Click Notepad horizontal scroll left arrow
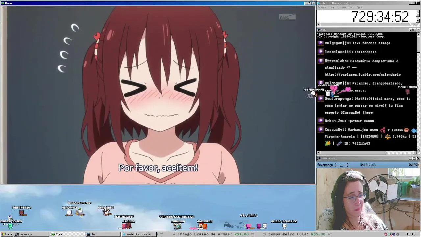421x237 pixels. coord(318,24)
